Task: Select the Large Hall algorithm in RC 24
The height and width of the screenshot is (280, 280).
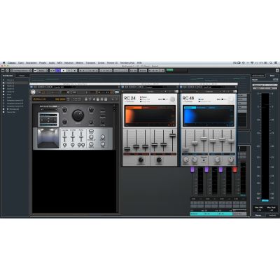Action: [x=145, y=101]
